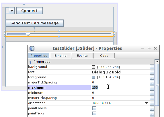Click the font value Dialog 12 Bold
Image resolution: width=164 pixels, height=117 pixels.
click(106, 72)
